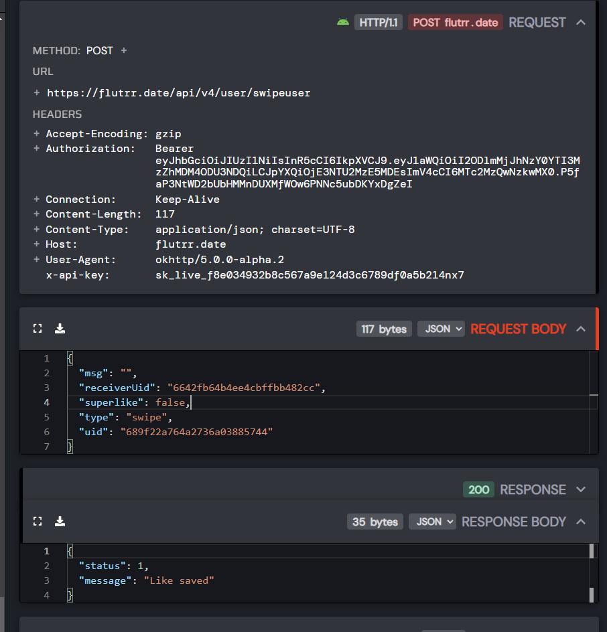Viewport: 607px width, 632px height.
Task: Expand the Authorization header info
Action: pos(37,149)
